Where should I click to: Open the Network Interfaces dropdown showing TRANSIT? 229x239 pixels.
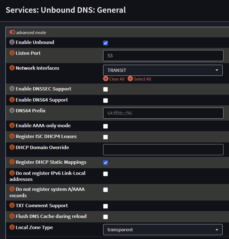point(163,70)
